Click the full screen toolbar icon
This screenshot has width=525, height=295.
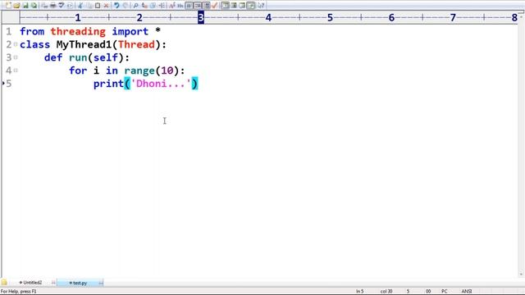(242, 6)
